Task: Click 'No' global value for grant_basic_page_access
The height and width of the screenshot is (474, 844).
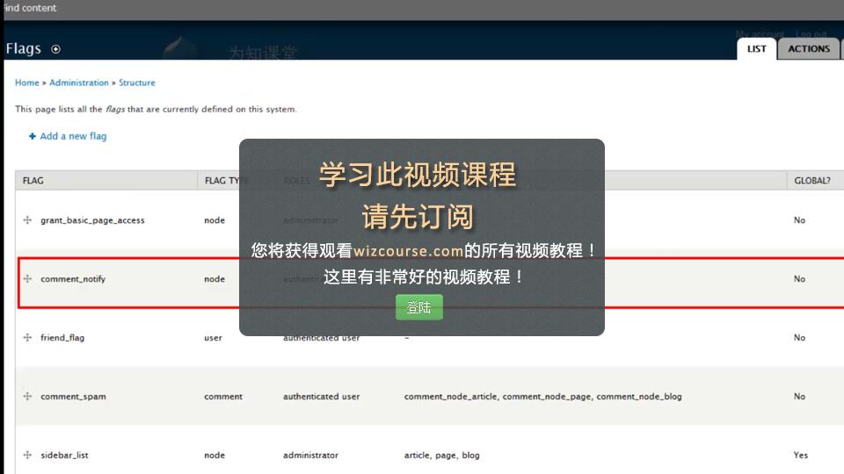Action: 799,220
